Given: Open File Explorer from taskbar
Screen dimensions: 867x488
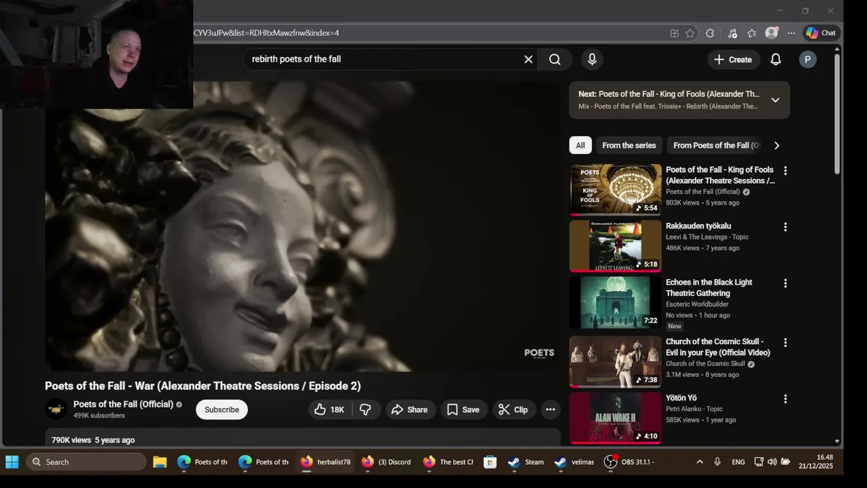Looking at the screenshot, I should 160,462.
